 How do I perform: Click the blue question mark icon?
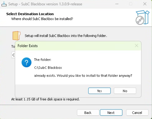[26, 62]
